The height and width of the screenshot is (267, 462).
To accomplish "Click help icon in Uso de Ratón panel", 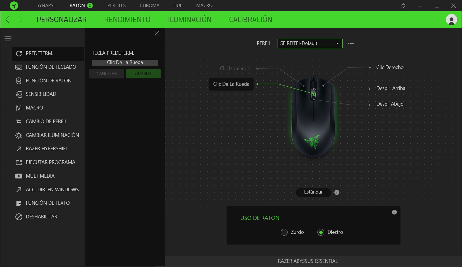I will (394, 212).
